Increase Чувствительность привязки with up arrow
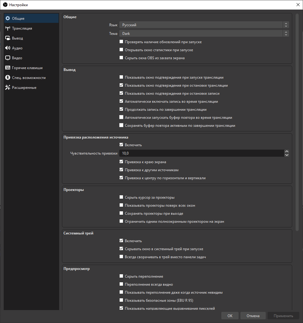 pos(287,151)
